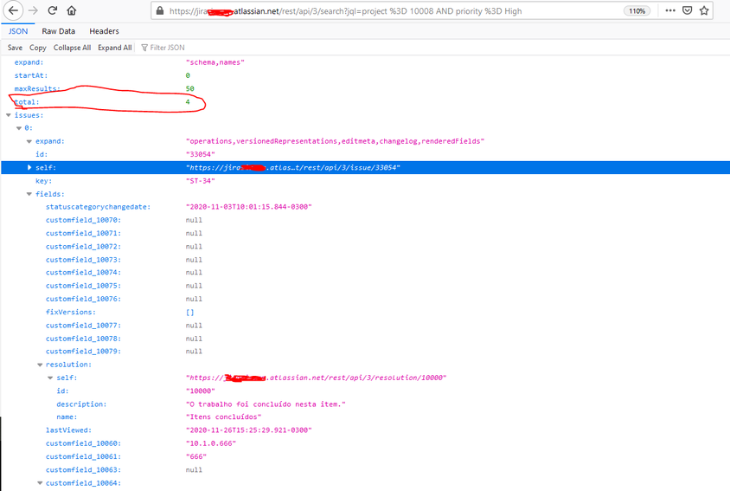Open the Headers tab
The image size is (730, 491).
[x=104, y=31]
